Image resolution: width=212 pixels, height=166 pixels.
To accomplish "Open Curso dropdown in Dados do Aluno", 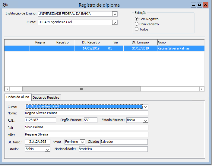I will (x=145, y=107).
